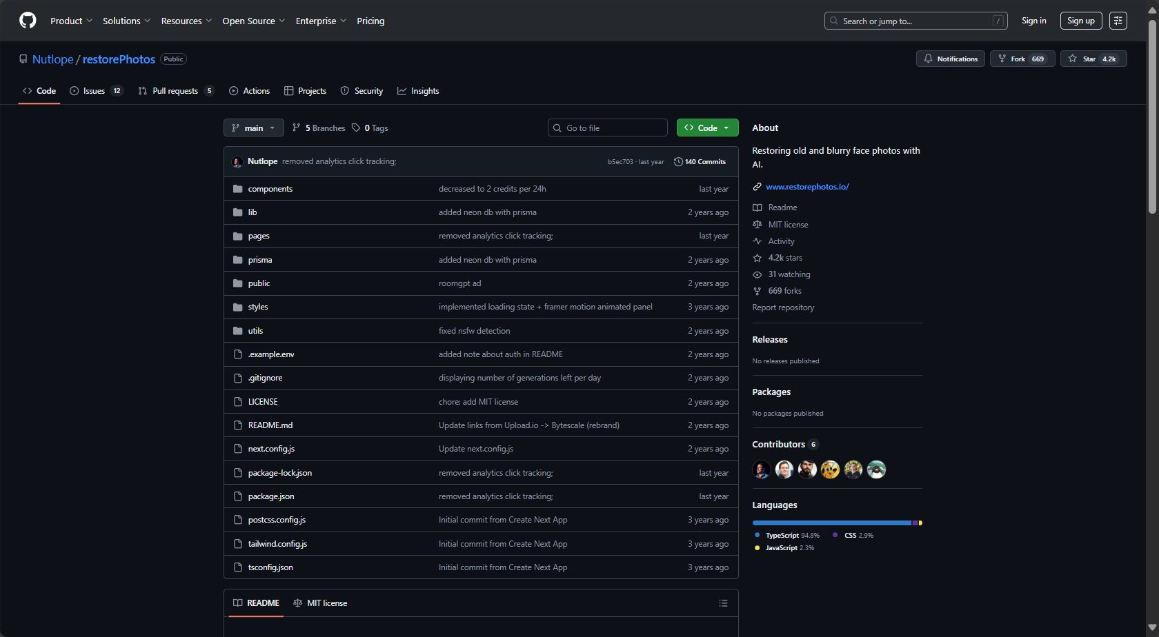
Task: Click the file icon next to LICENSE
Action: (x=238, y=402)
